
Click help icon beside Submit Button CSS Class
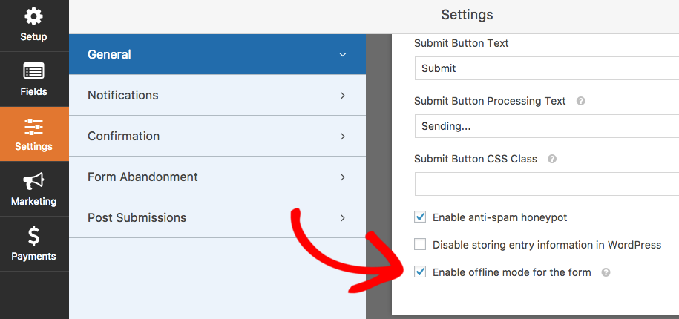coord(552,159)
